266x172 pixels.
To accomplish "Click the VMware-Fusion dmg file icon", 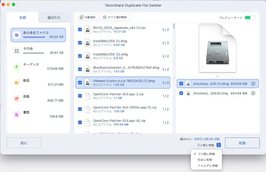I will click(88, 83).
